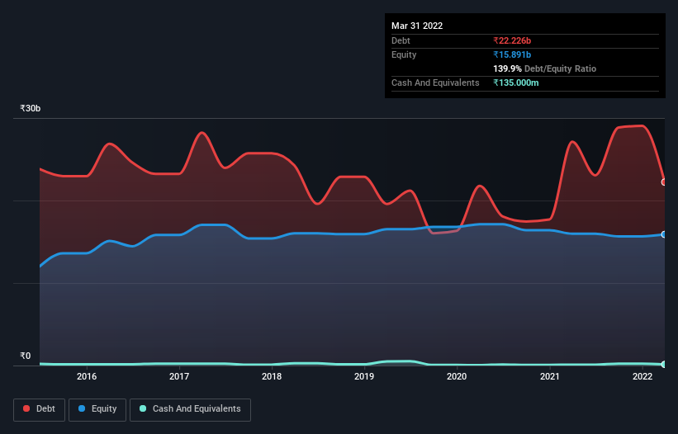Click the ₹135.000m cash value in tooltip

pos(516,83)
